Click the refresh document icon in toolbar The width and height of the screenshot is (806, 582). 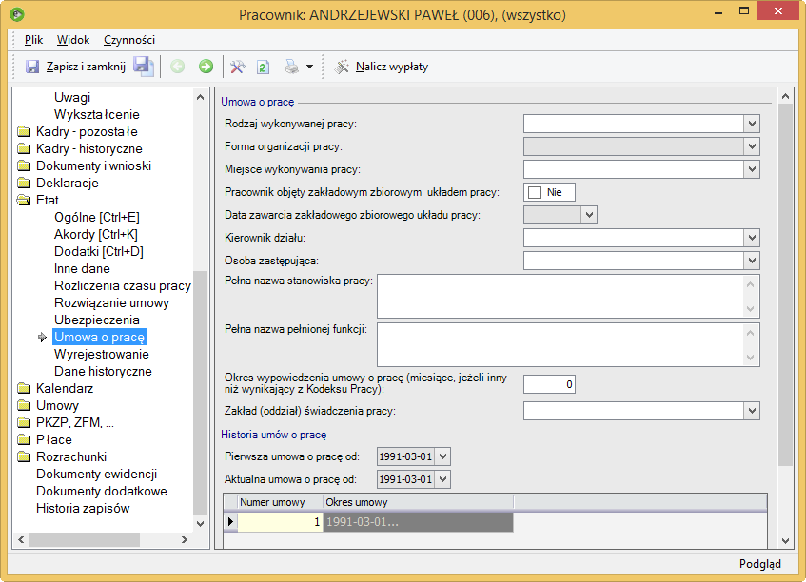pyautogui.click(x=264, y=67)
